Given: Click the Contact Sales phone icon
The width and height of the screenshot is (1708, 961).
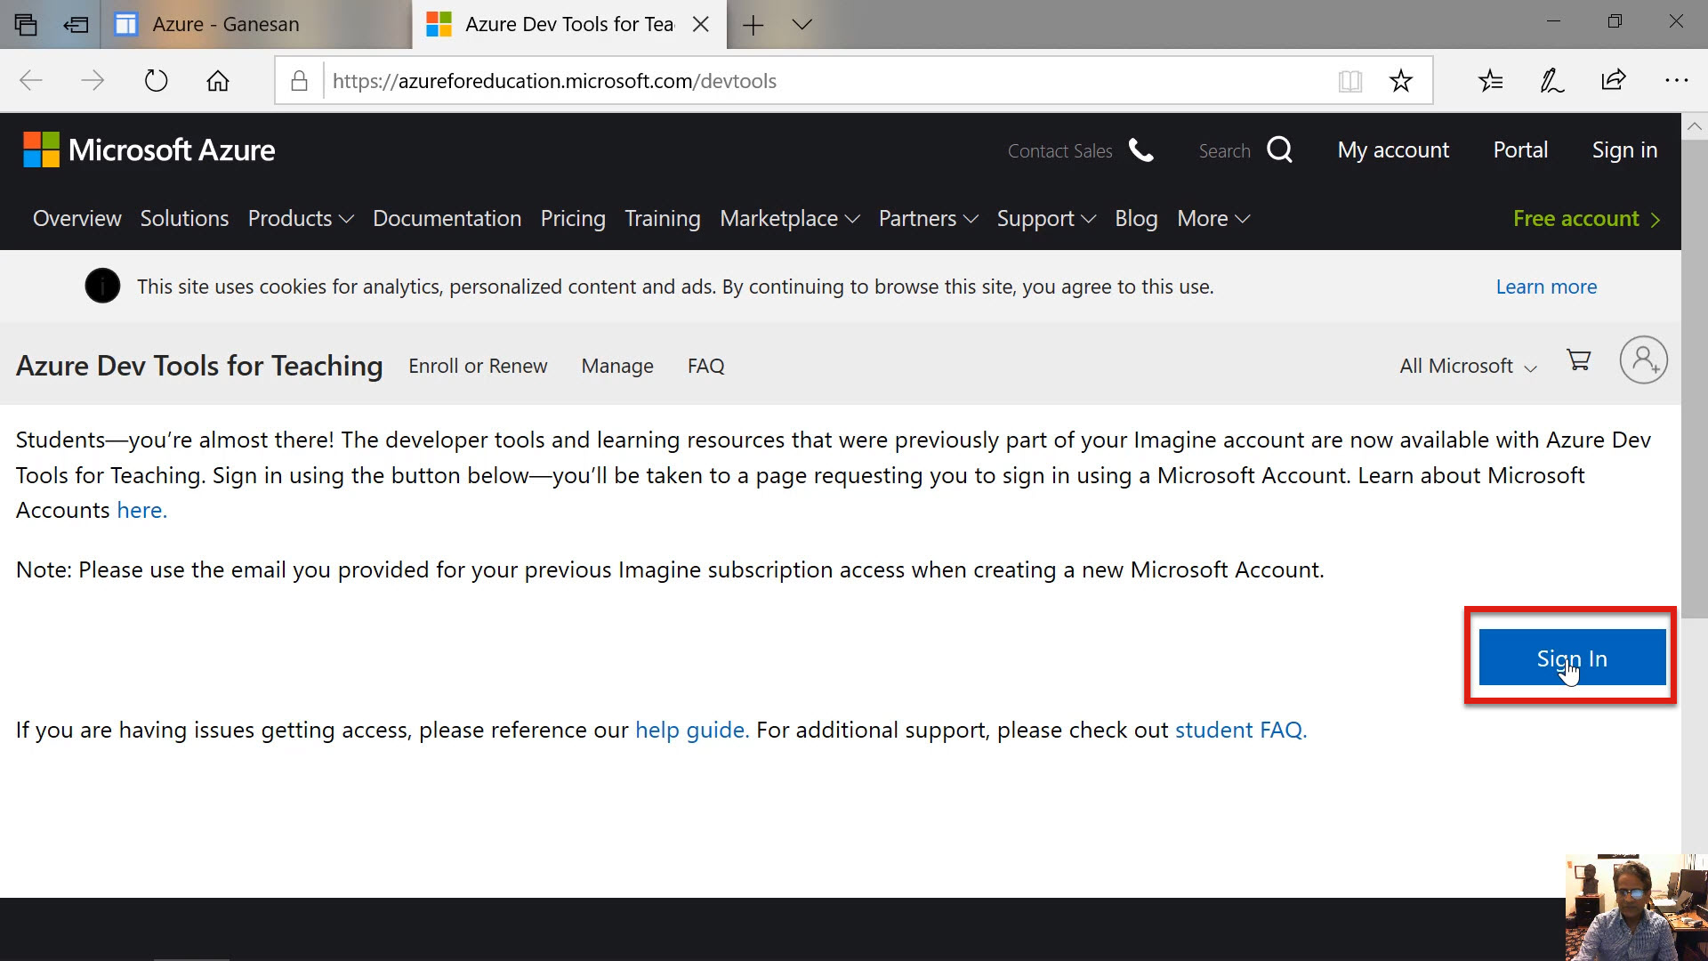Looking at the screenshot, I should pos(1141,150).
